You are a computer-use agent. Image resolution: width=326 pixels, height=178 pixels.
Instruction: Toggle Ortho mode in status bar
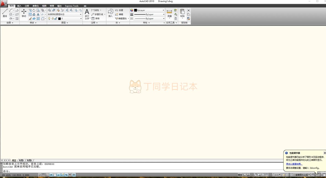(x=47, y=175)
